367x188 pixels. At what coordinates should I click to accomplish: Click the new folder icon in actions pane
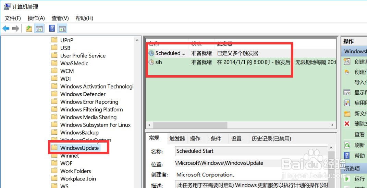coord(347,113)
